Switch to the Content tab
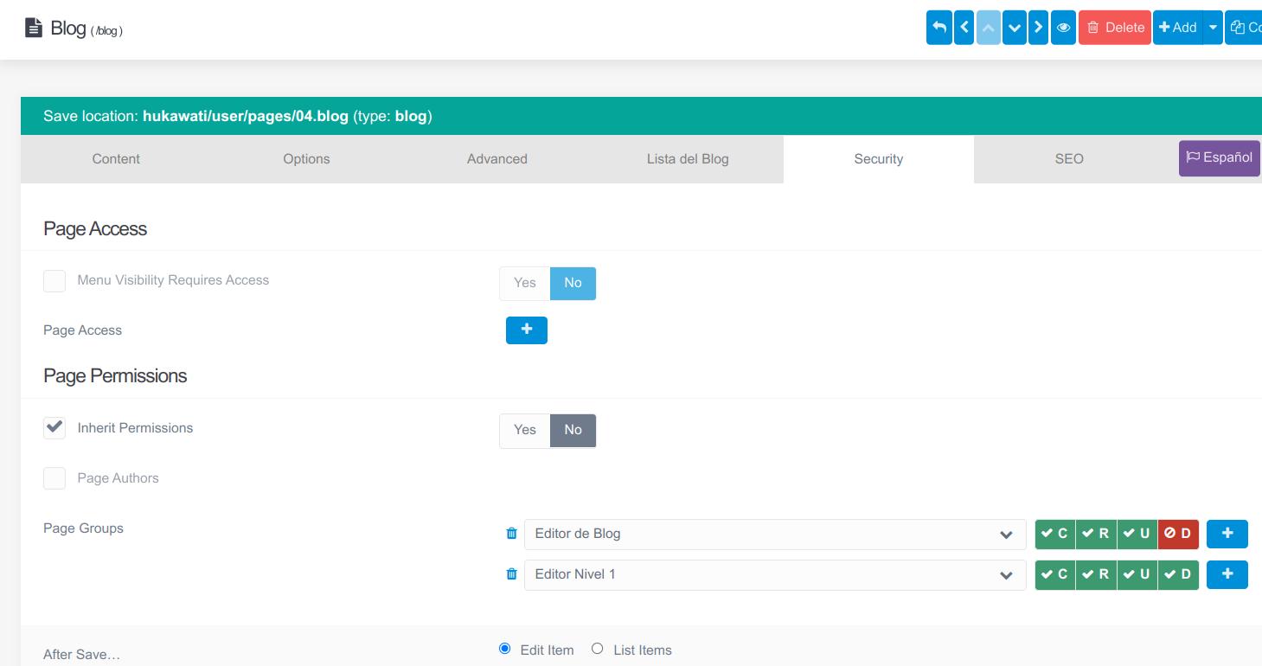This screenshot has width=1262, height=666. [116, 159]
